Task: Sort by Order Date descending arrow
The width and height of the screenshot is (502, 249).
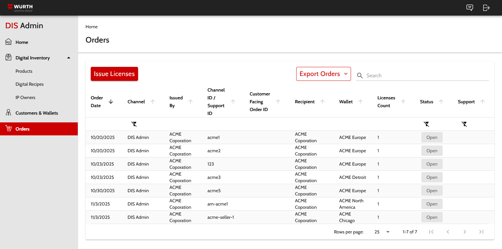Action: pyautogui.click(x=111, y=102)
